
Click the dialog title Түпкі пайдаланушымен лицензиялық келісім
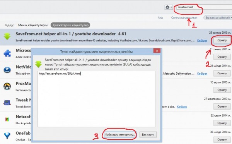pos(96,52)
